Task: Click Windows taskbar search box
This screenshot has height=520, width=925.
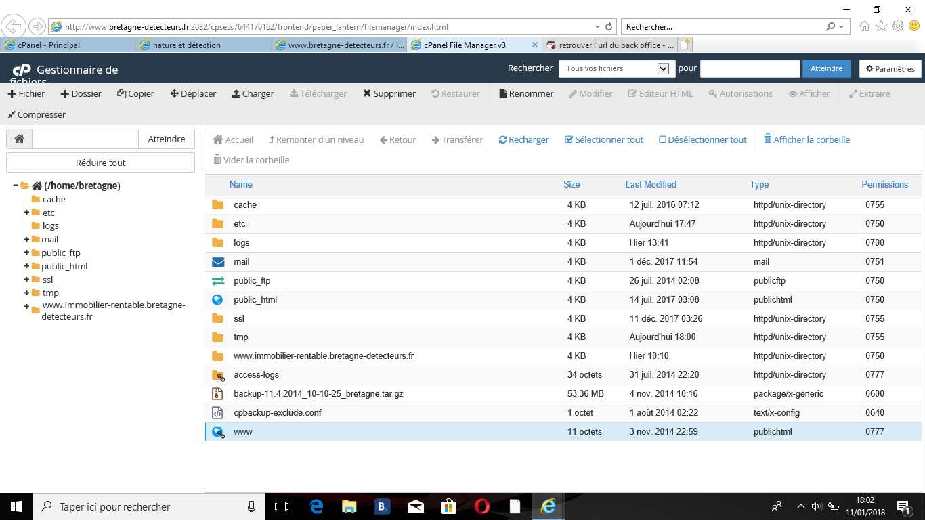Action: [x=148, y=506]
